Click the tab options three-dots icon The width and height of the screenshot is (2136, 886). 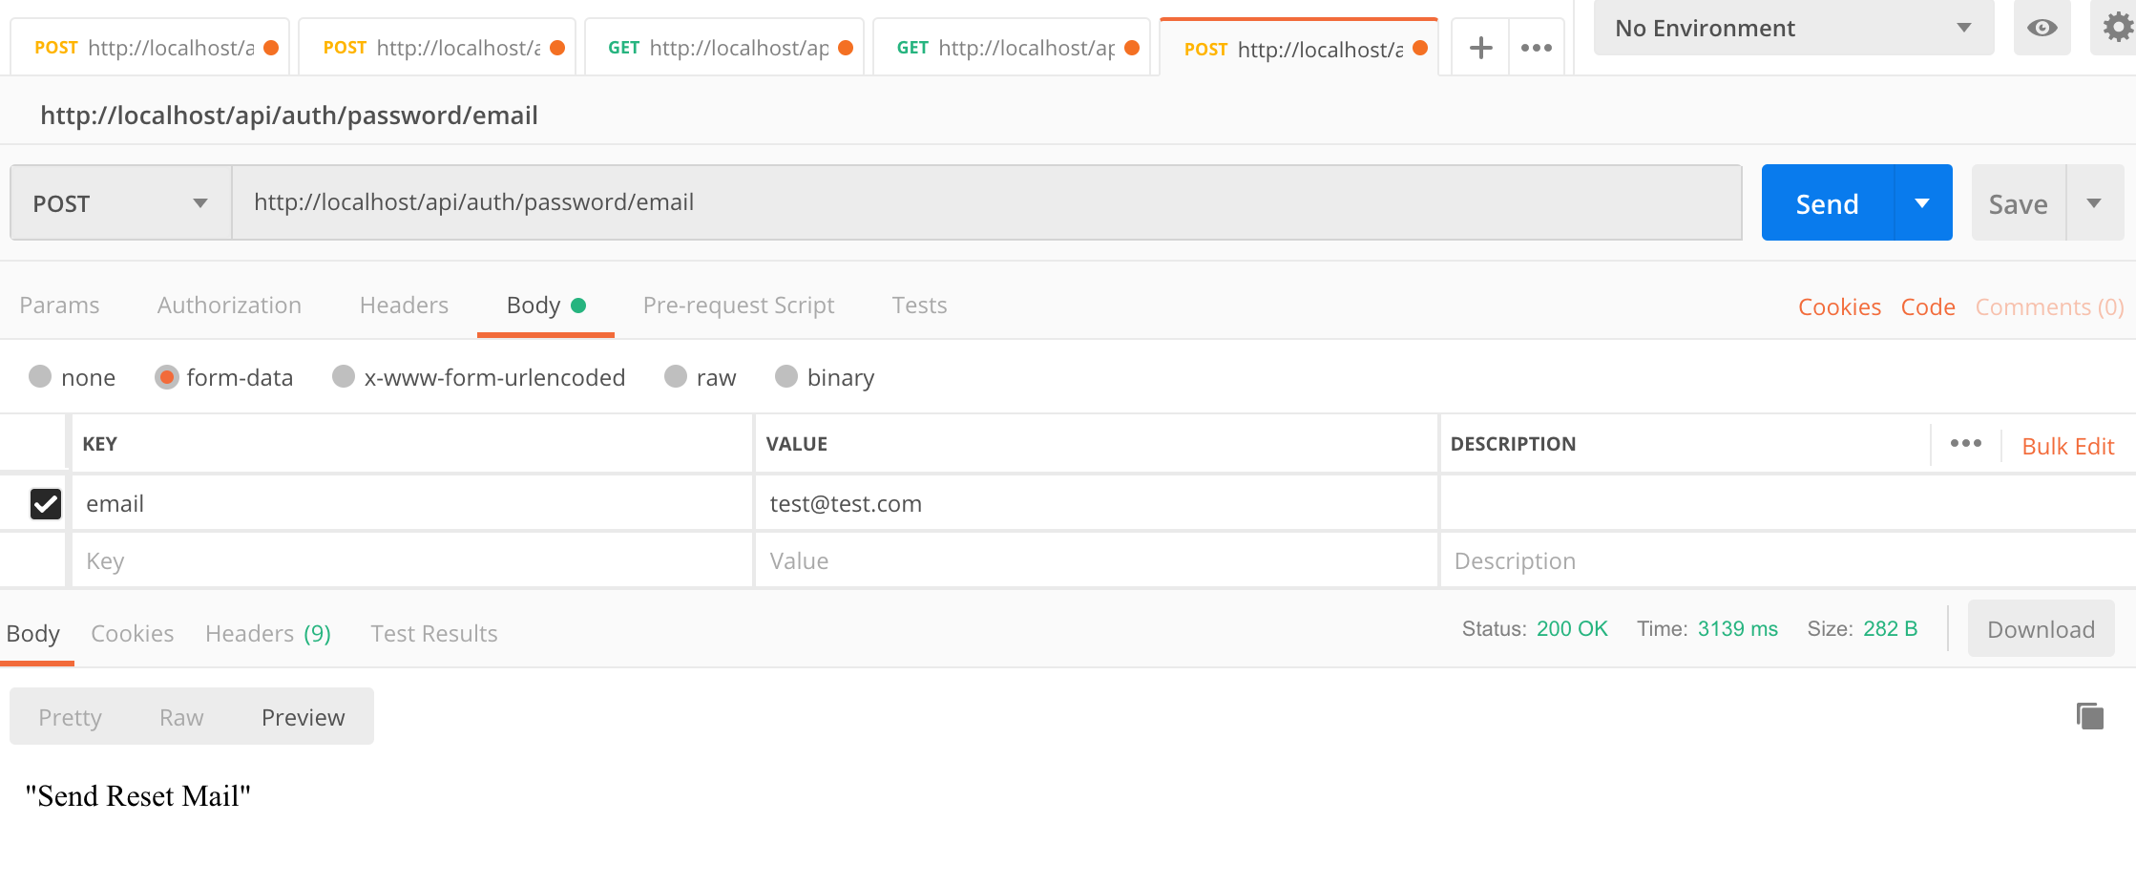tap(1537, 48)
